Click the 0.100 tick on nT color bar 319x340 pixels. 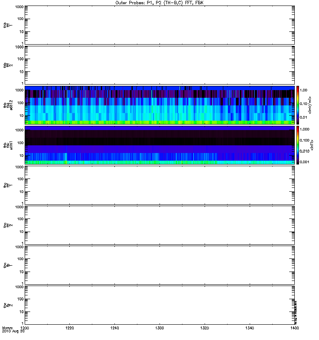coord(305,140)
